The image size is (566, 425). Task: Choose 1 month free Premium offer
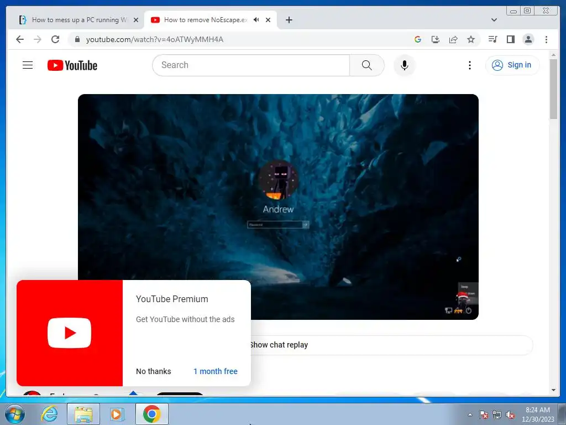tap(215, 371)
